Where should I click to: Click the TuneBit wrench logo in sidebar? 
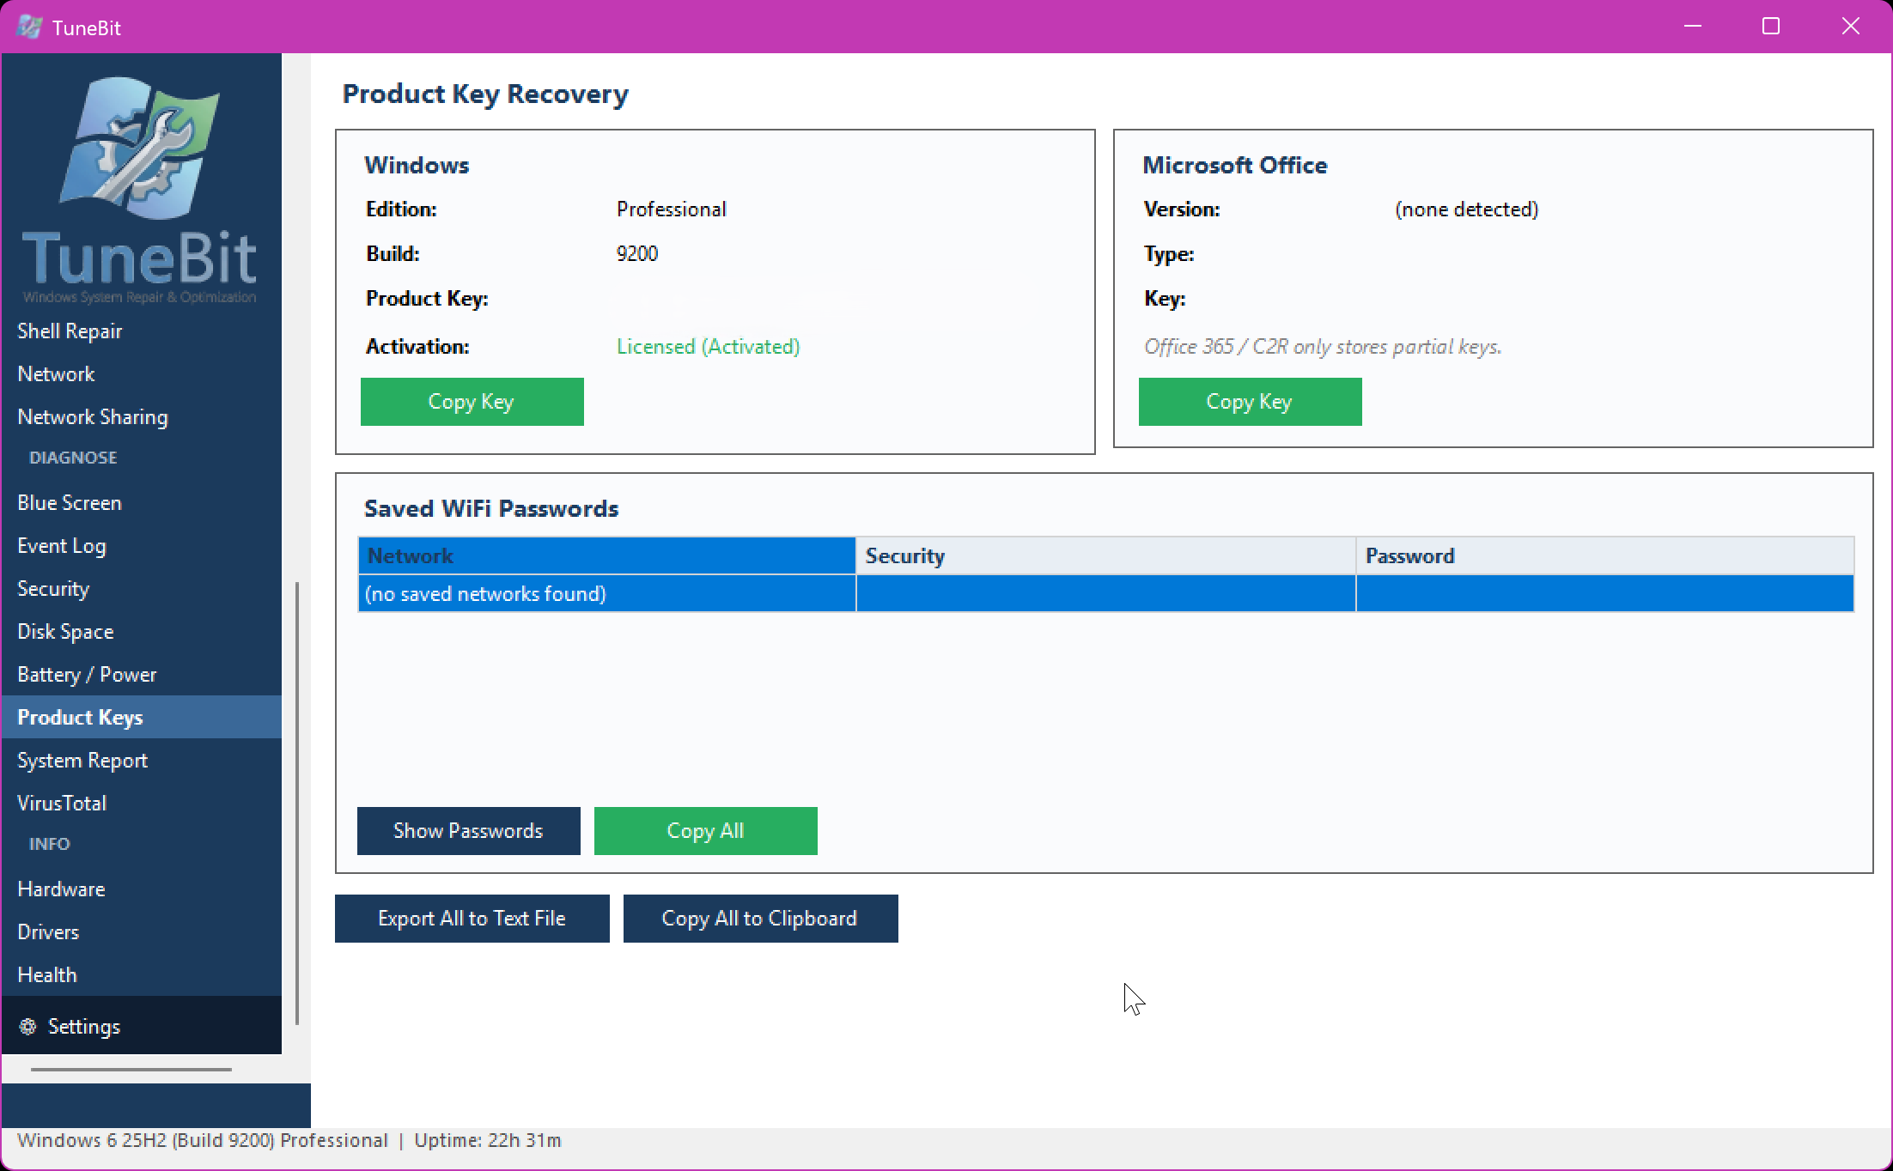pyautogui.click(x=139, y=149)
